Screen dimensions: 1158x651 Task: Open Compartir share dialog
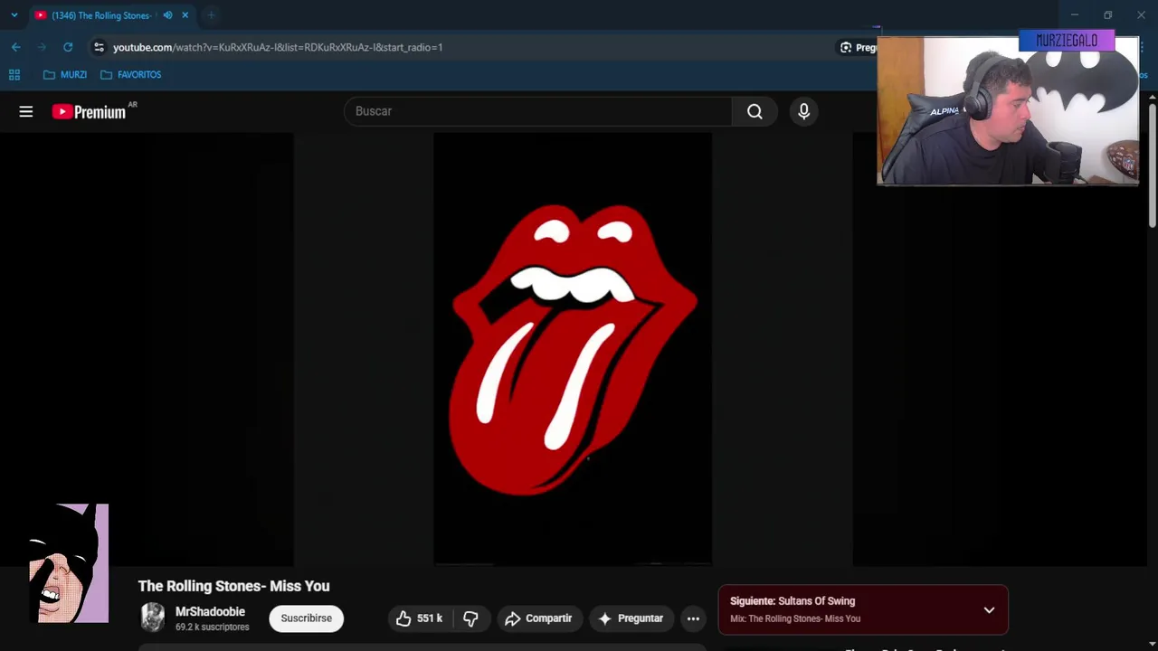click(538, 618)
